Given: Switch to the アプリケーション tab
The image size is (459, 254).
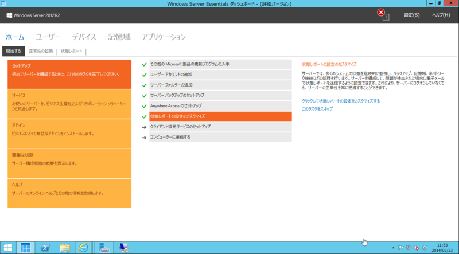Looking at the screenshot, I should (164, 37).
